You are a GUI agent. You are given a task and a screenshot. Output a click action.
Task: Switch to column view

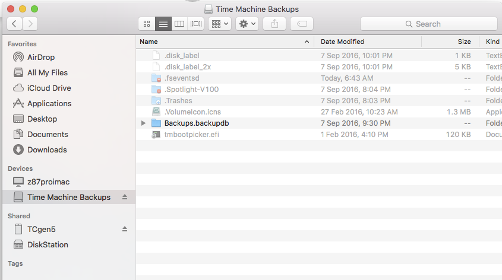click(x=179, y=24)
